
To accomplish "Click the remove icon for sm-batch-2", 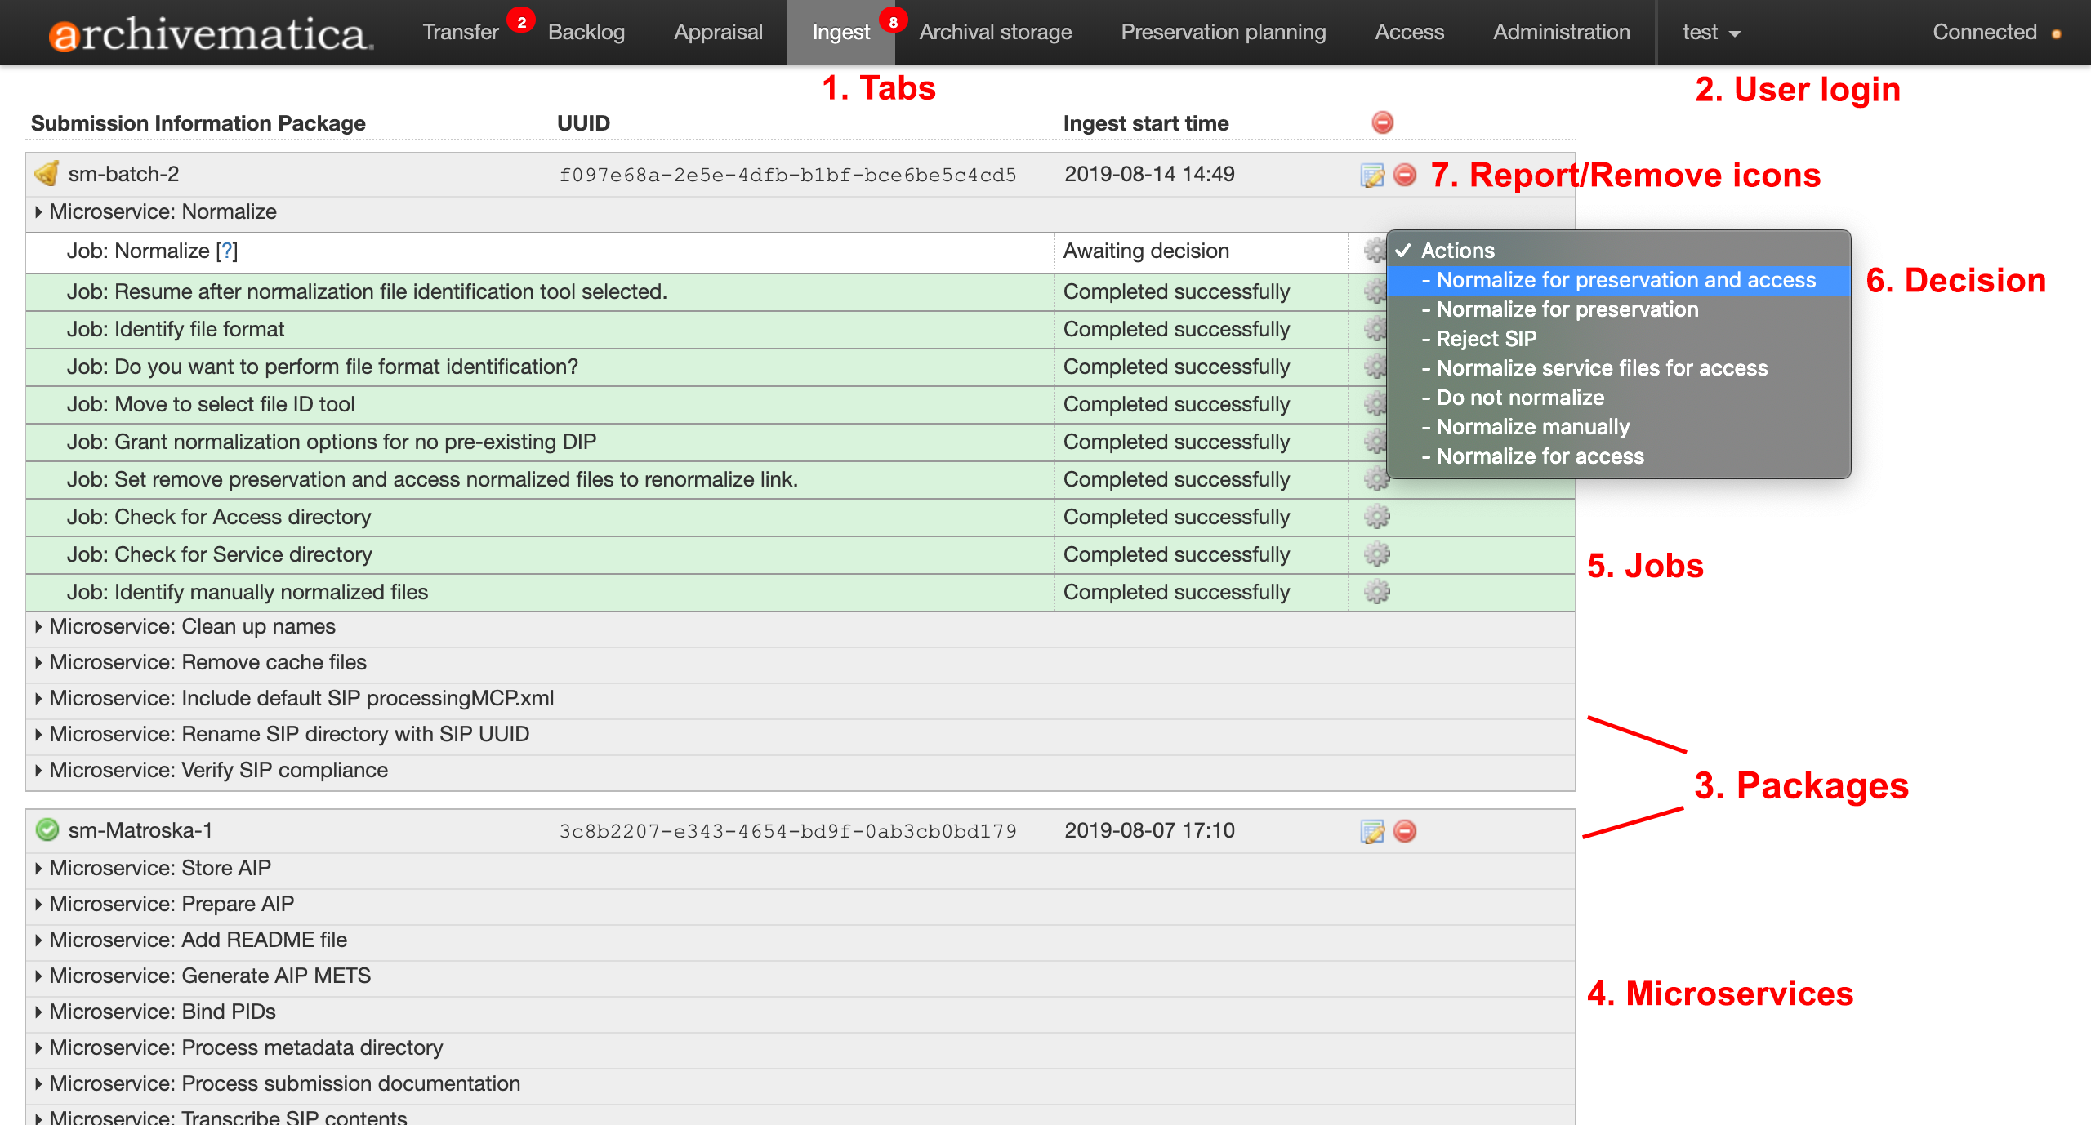I will click(1405, 175).
